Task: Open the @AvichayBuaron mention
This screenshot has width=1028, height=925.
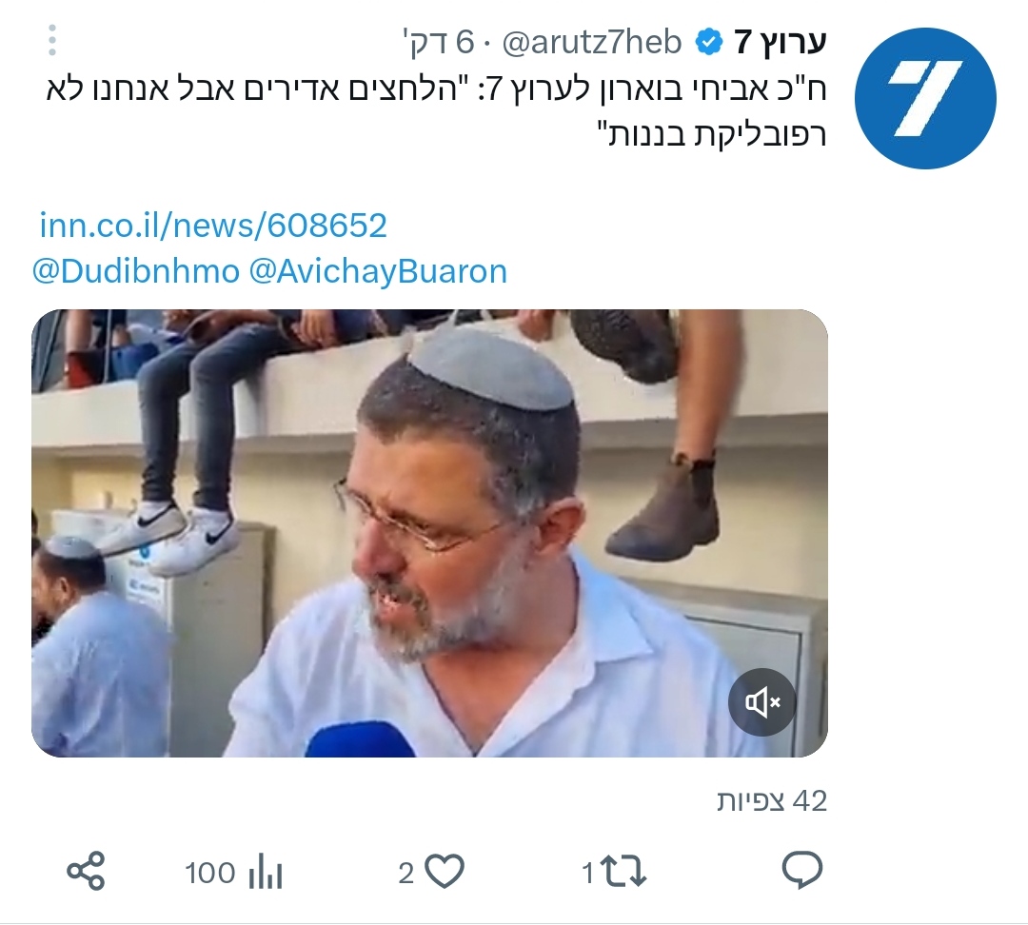Action: click(x=378, y=271)
